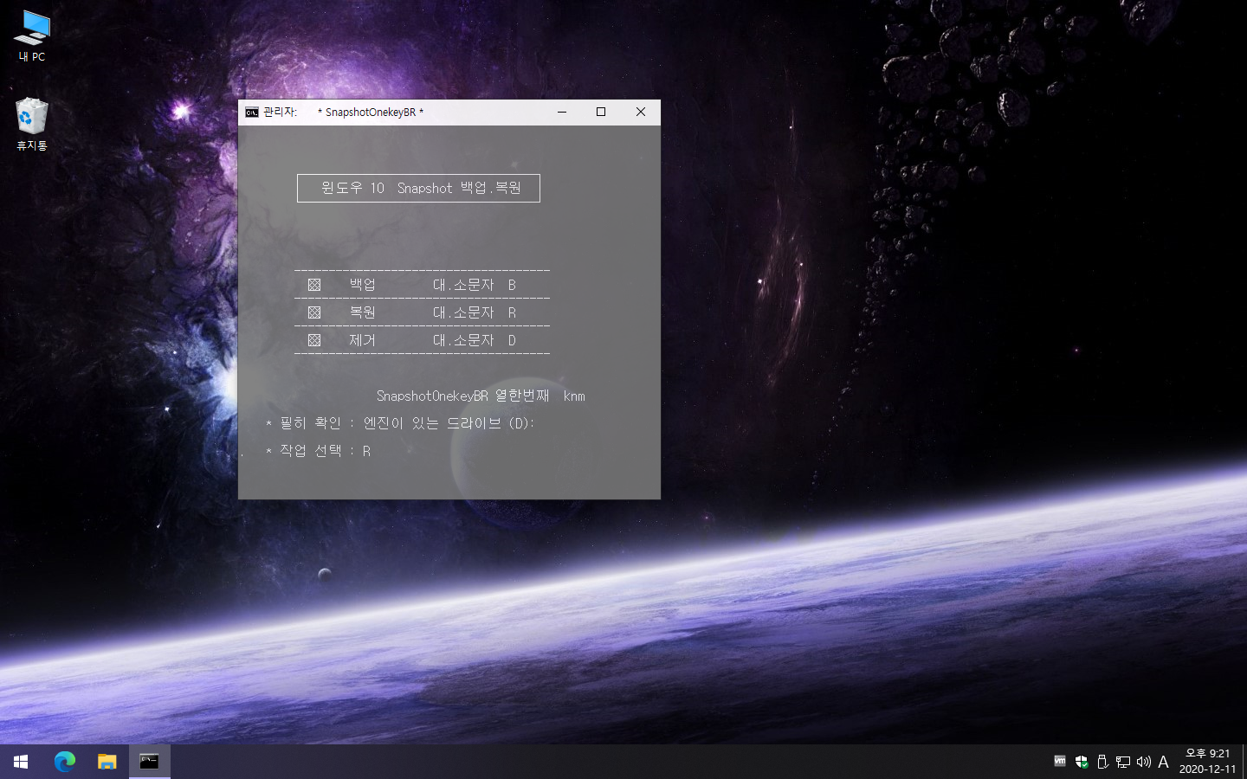Click the box symbol beside 제거
The height and width of the screenshot is (779, 1247).
314,340
